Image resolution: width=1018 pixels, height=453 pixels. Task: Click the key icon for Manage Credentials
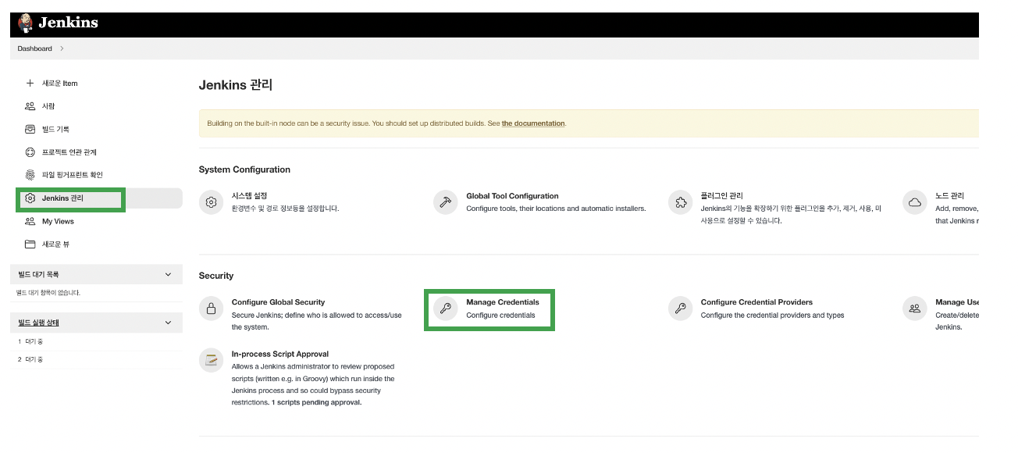[x=446, y=309]
